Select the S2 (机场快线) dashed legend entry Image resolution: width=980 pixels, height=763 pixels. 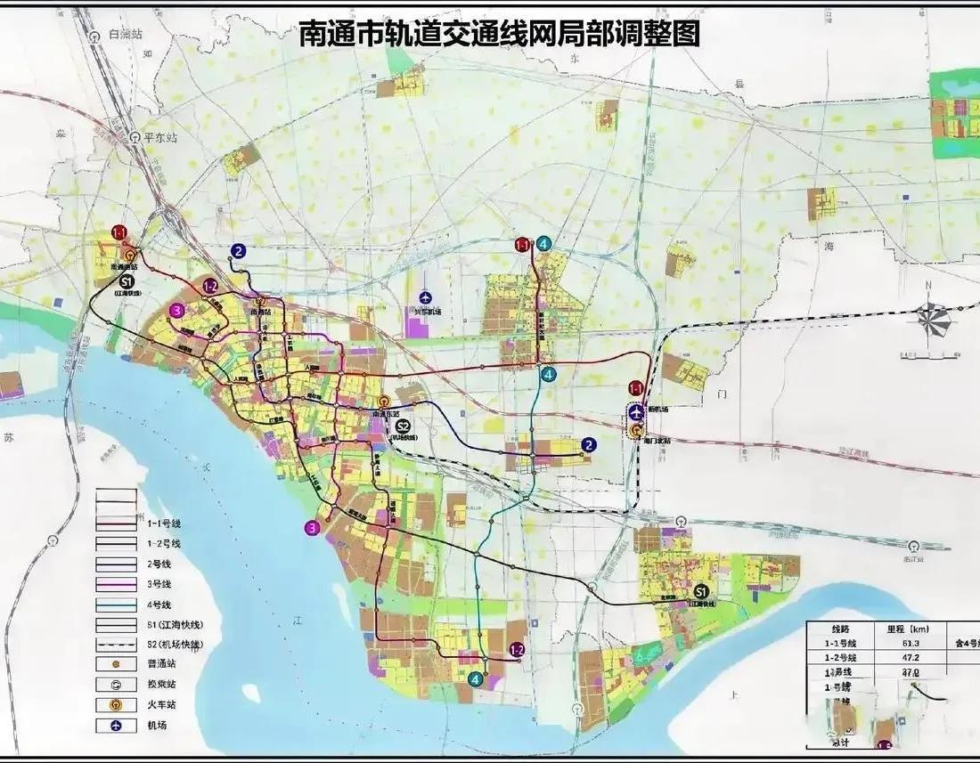tap(116, 644)
